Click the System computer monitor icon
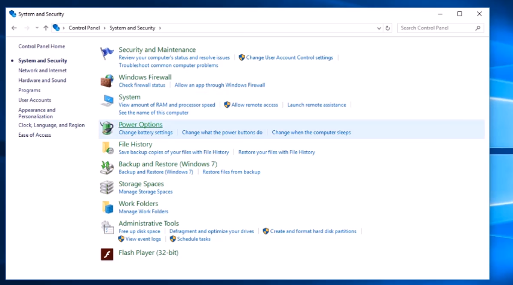 [x=107, y=101]
